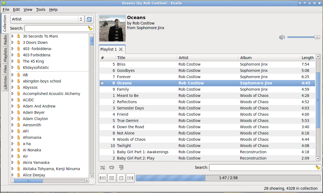Expand the Aerosmith artist entry
This screenshot has width=323, height=193.
pos(13,125)
